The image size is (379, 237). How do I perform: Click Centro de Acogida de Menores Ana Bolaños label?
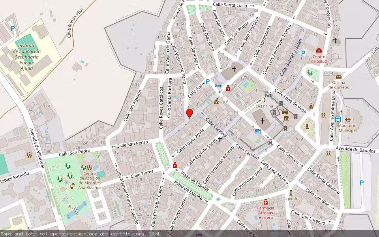tap(90, 181)
